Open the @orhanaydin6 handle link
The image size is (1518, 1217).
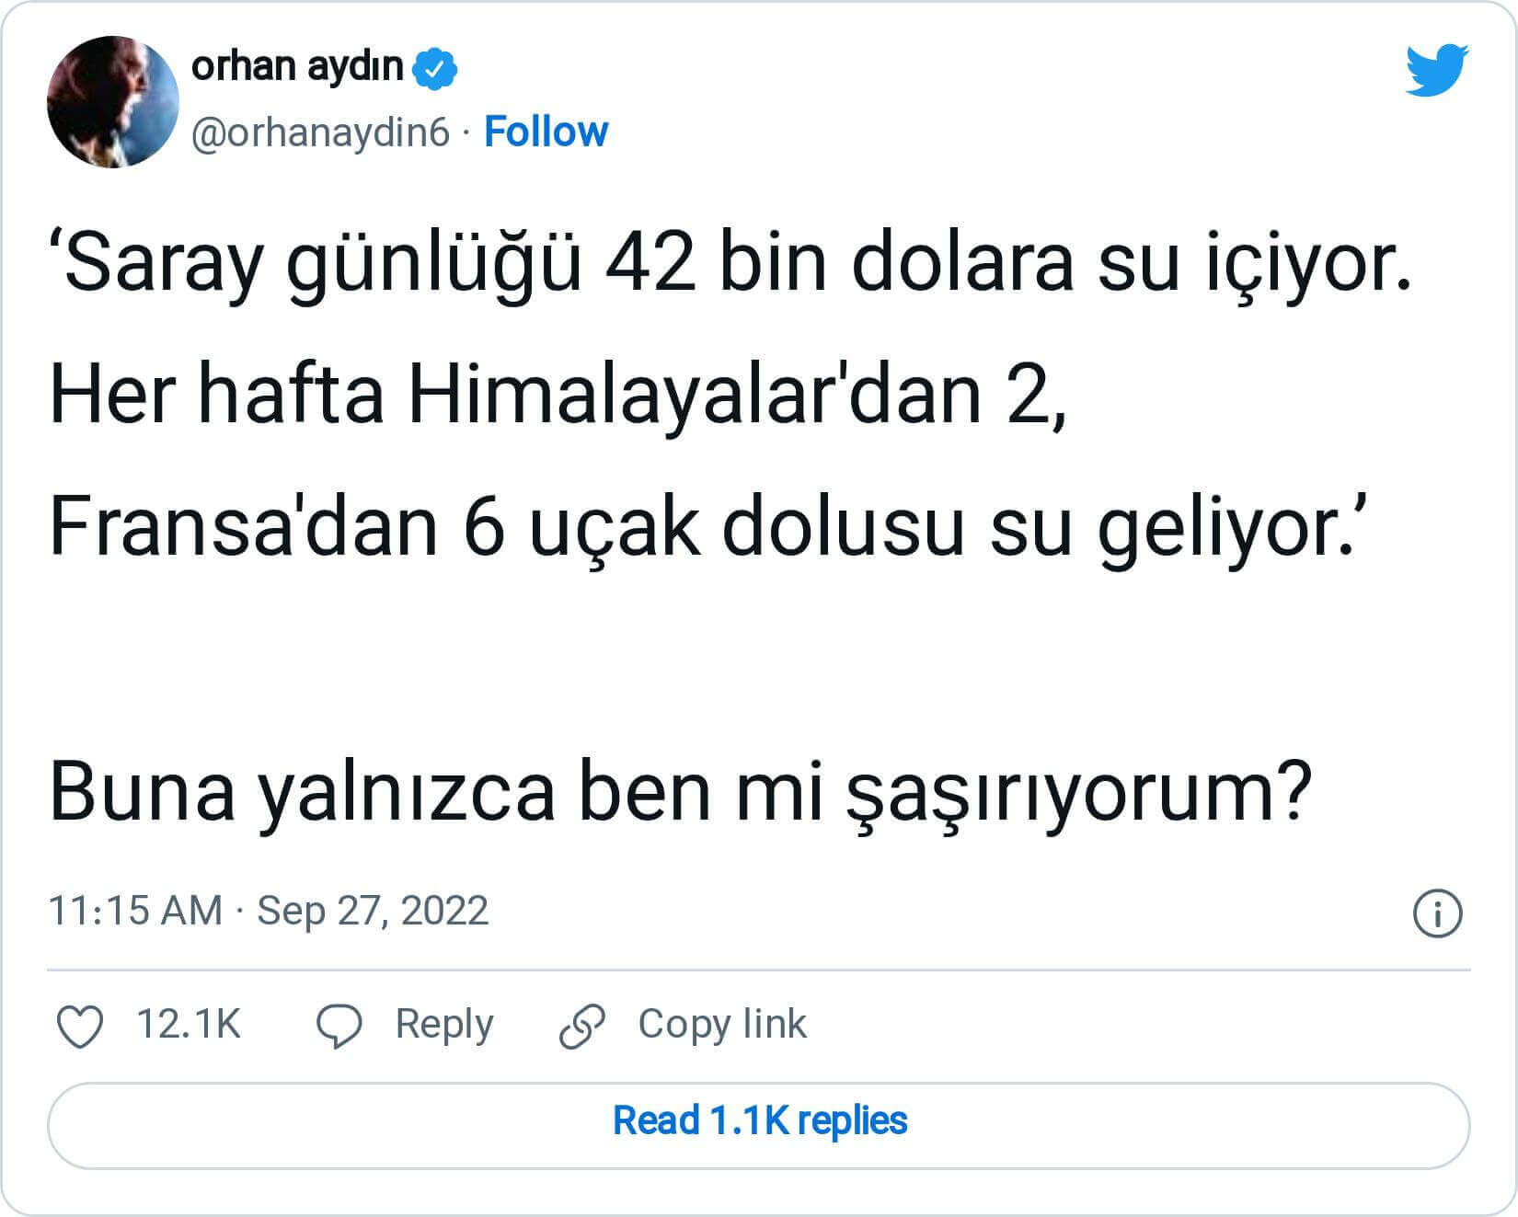pos(320,132)
